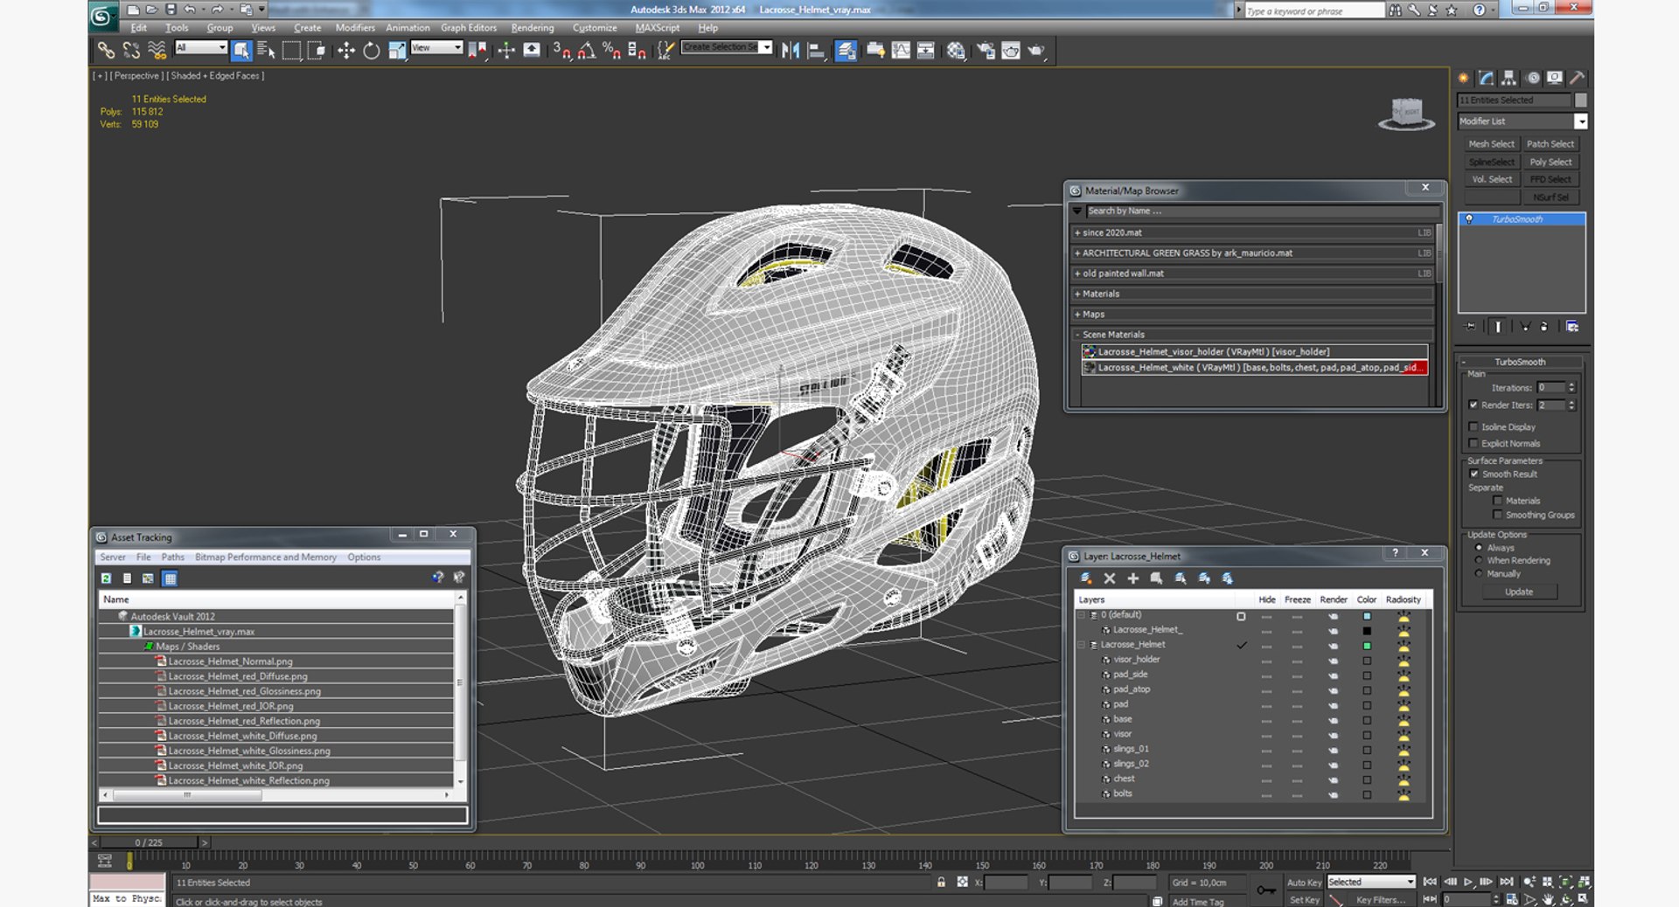Open Select by Name tool
Image resolution: width=1679 pixels, height=907 pixels.
tap(266, 51)
